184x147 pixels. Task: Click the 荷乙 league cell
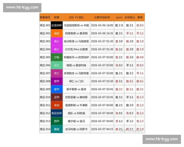point(57,73)
